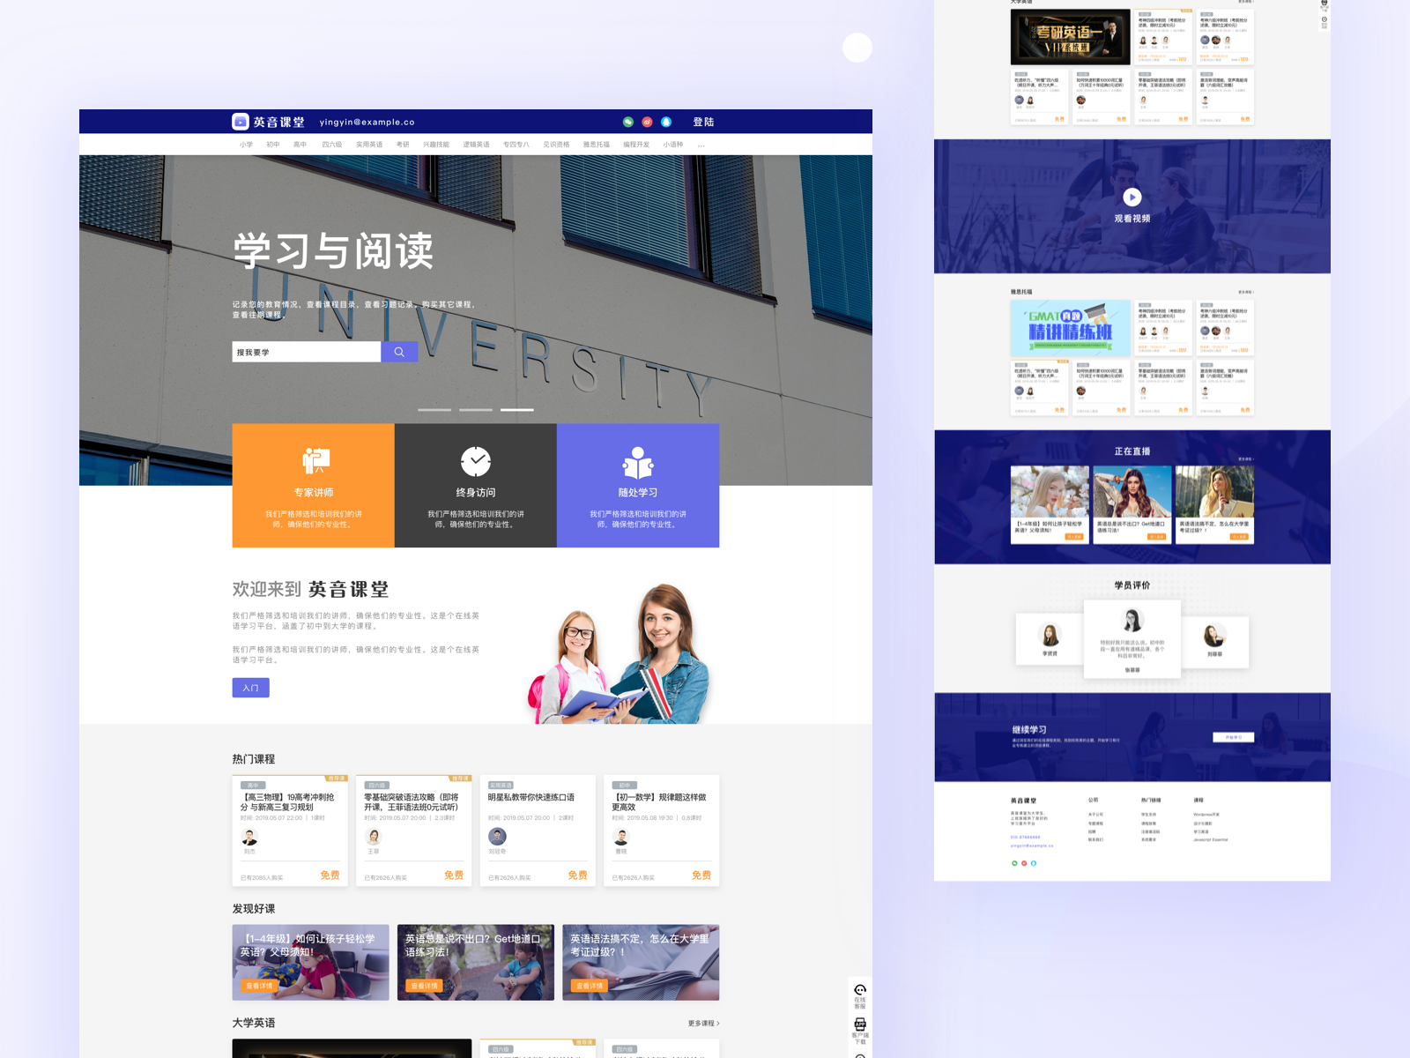This screenshot has width=1410, height=1058.
Task: Click 查看详情 on 英语总是说不出口 card
Action: coord(424,986)
